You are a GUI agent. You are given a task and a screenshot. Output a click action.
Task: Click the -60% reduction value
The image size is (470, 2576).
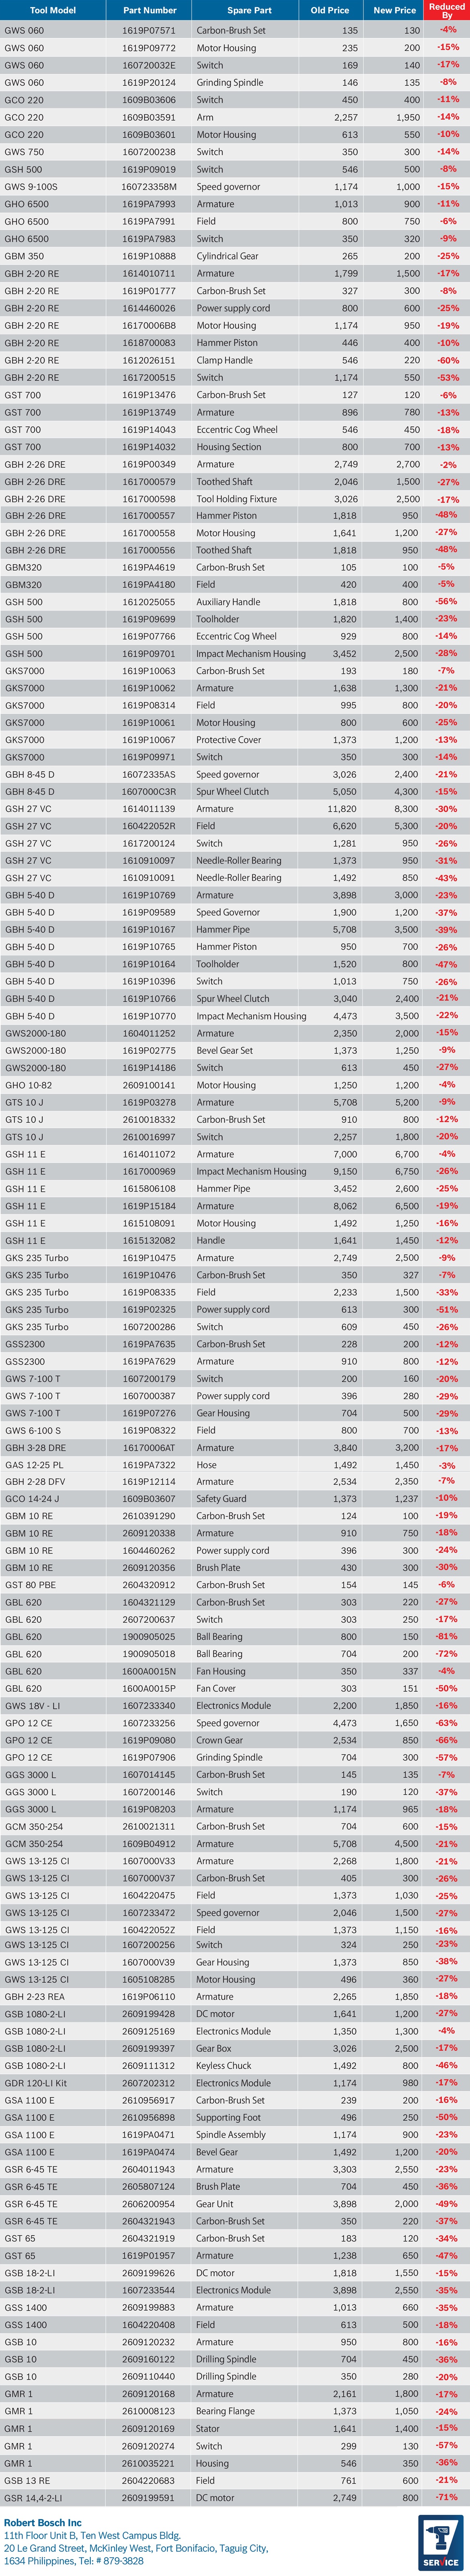coord(447,360)
